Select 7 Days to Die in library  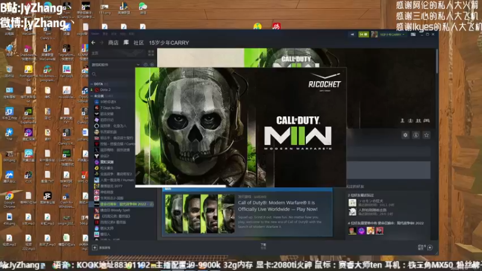tap(110, 108)
